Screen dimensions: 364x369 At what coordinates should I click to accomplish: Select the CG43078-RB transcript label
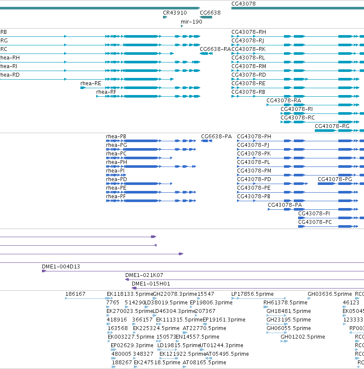click(248, 92)
